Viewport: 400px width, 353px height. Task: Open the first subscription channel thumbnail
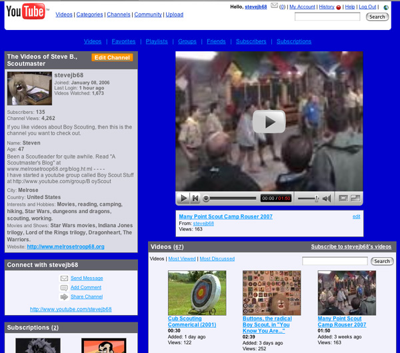tap(38, 346)
